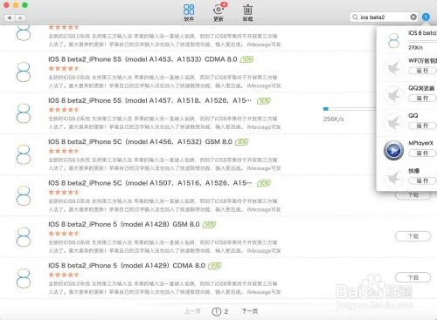Screen dimensions: 437x320
Task: Open iOS 8 beta2 iPhone 5S A1453 CDMA title
Action: point(142,59)
